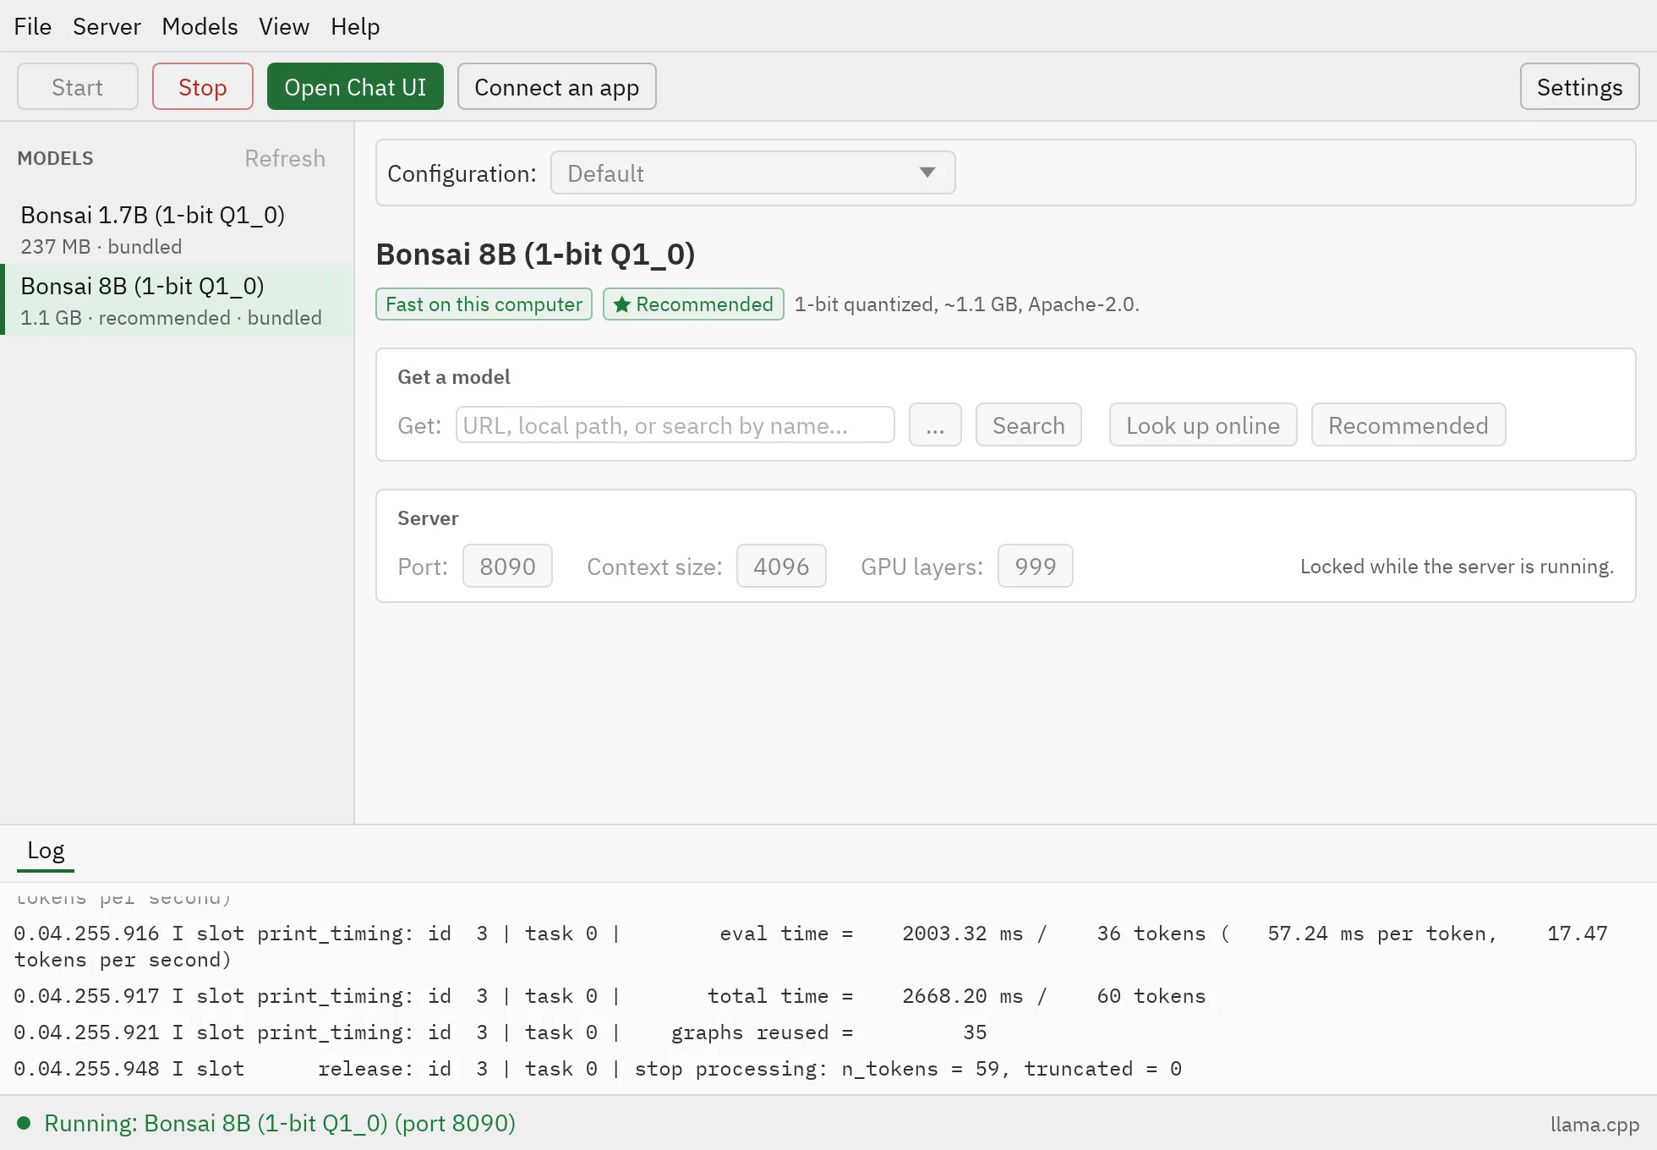Click the 'Server' section title
1657x1150 pixels.
(428, 518)
